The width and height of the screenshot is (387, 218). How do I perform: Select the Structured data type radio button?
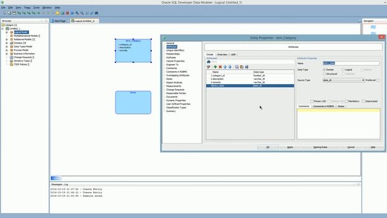coord(324,74)
